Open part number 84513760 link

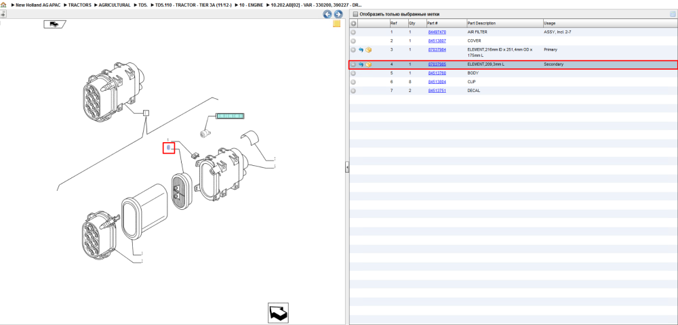(437, 73)
